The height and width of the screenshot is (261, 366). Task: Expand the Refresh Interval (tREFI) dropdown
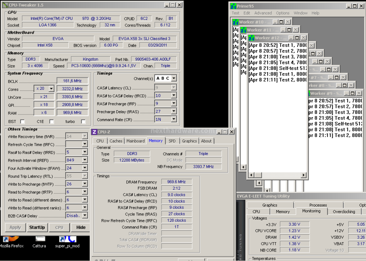click(x=85, y=160)
